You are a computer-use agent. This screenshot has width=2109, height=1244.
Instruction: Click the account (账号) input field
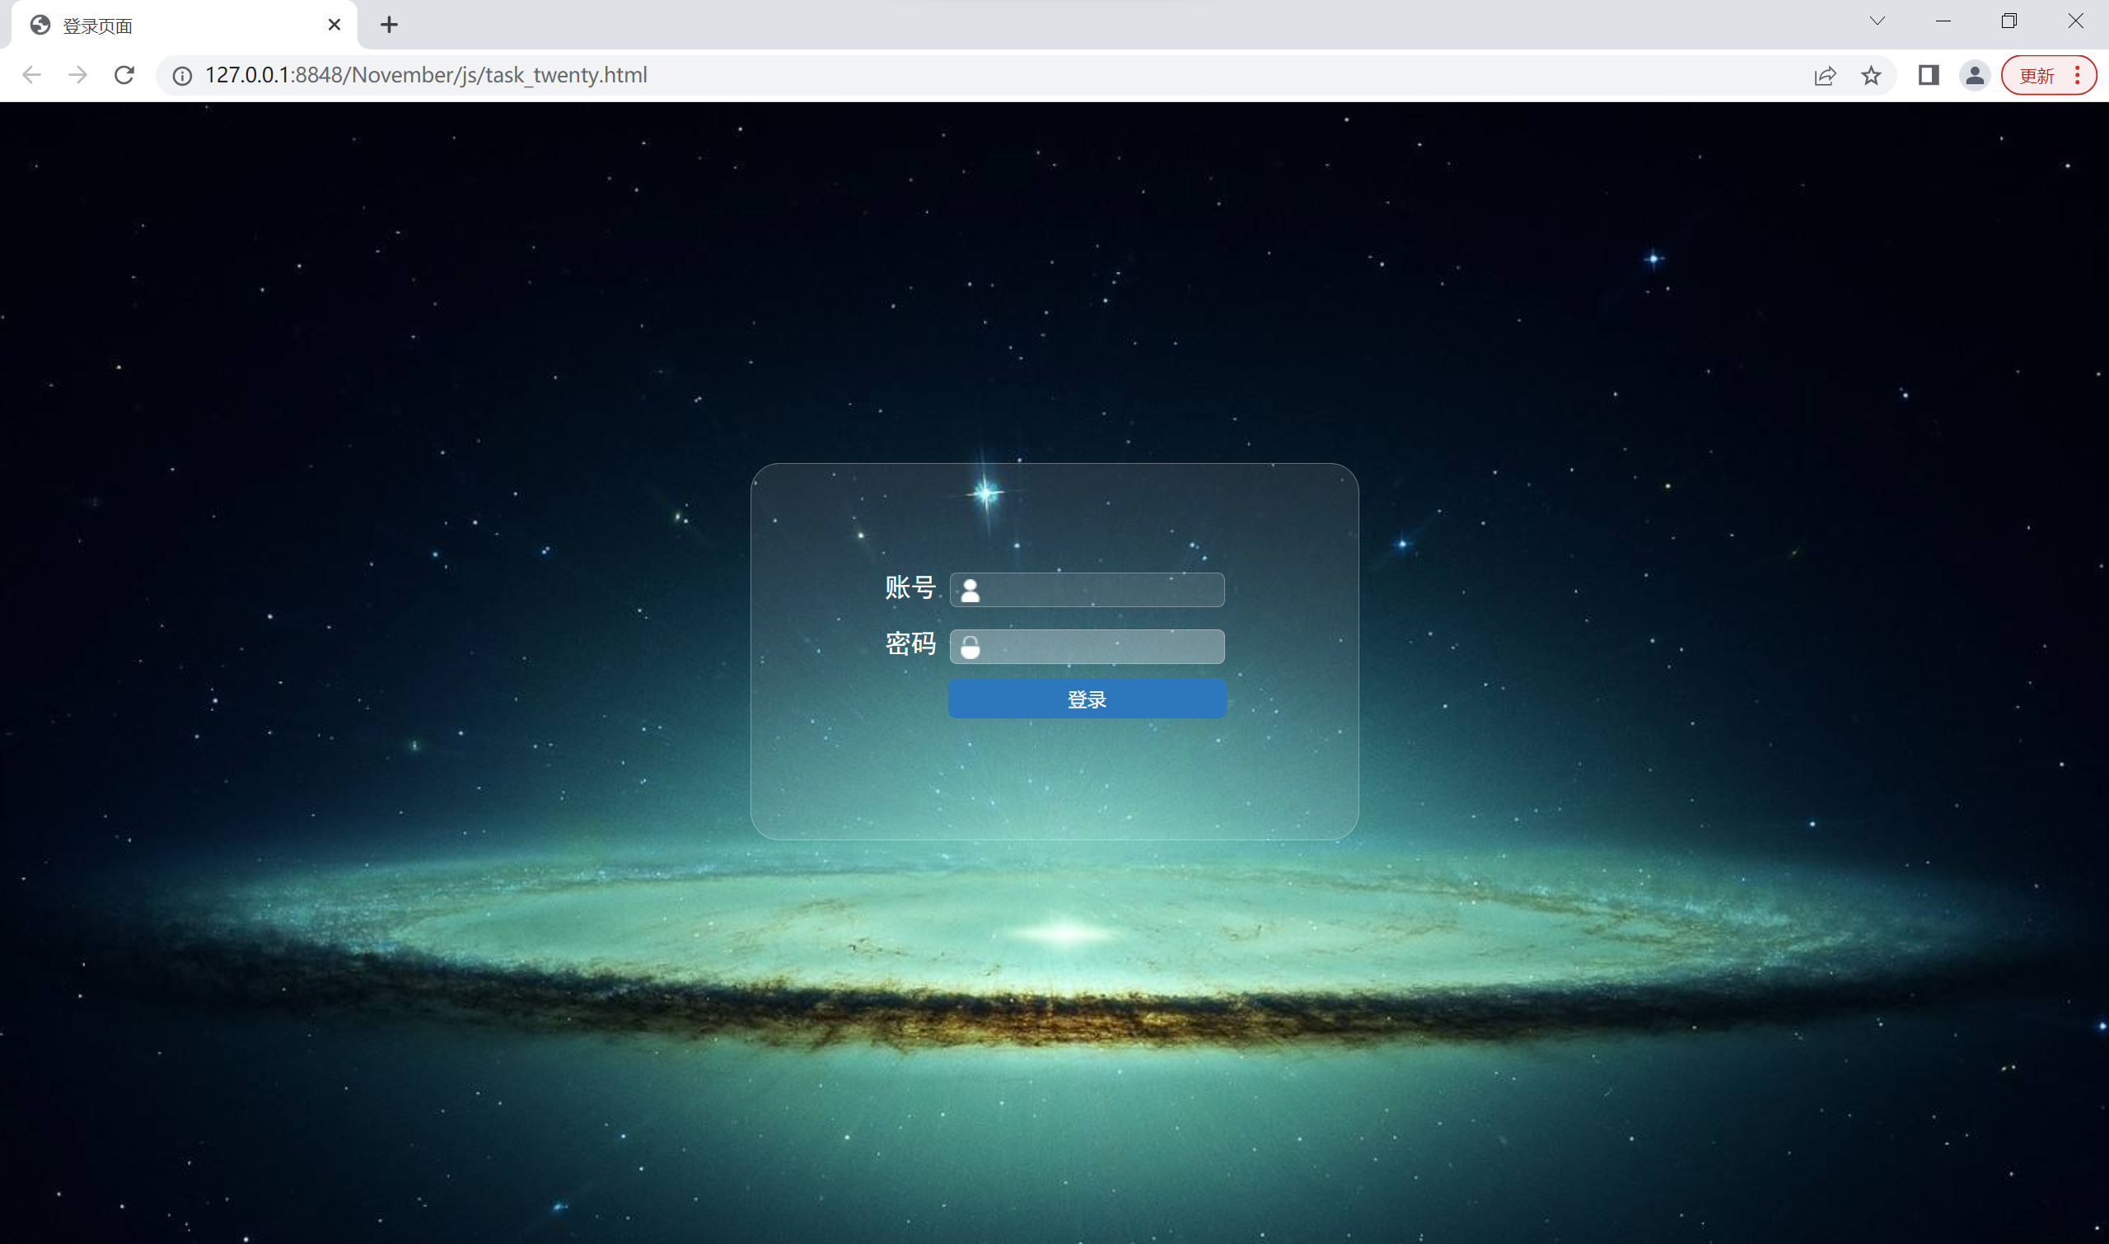(x=1087, y=590)
